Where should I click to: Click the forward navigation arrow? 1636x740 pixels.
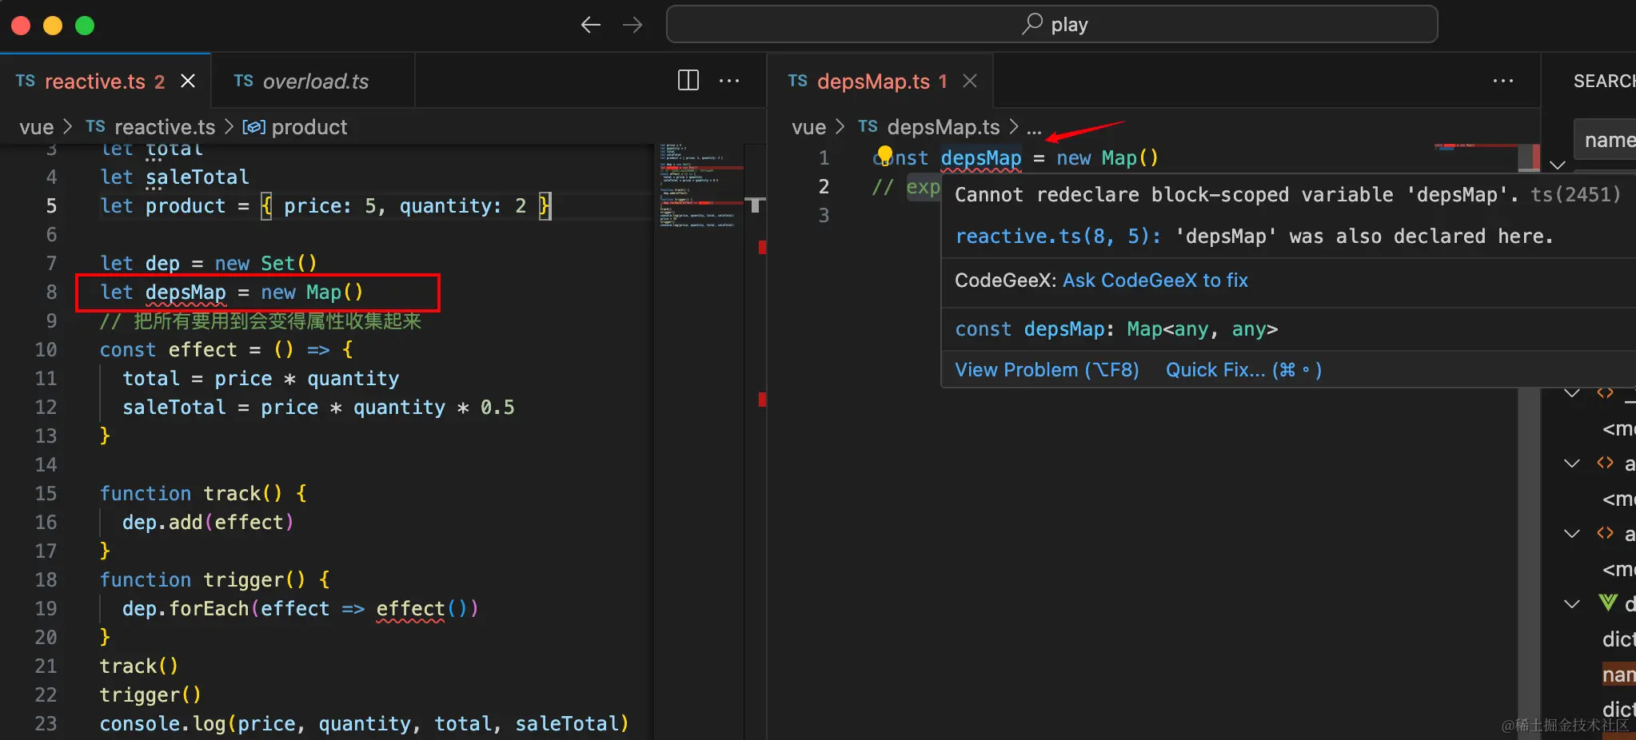(632, 26)
